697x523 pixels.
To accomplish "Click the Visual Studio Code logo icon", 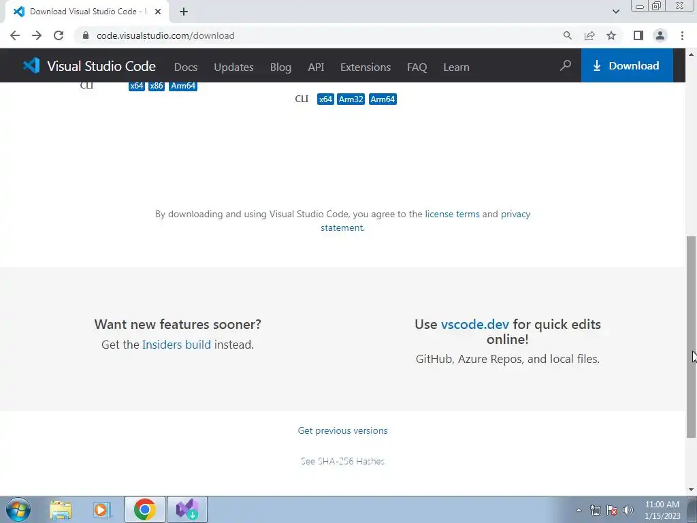I will pos(31,66).
